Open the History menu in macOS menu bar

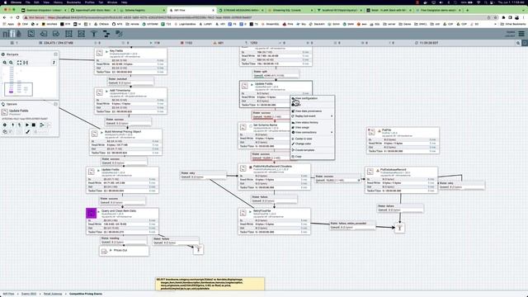tap(58, 2)
